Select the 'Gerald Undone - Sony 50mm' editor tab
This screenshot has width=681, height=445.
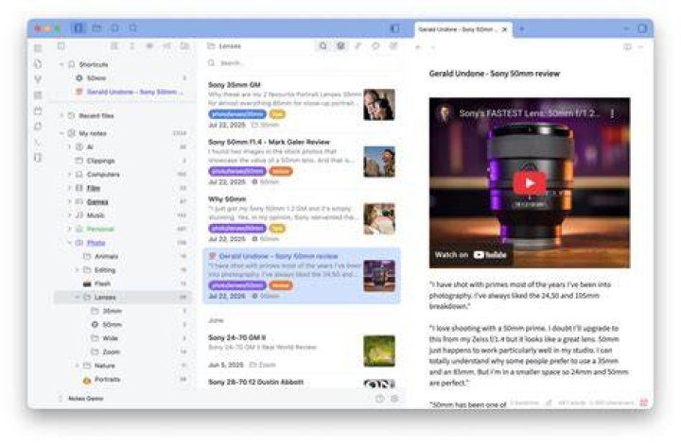(x=463, y=29)
